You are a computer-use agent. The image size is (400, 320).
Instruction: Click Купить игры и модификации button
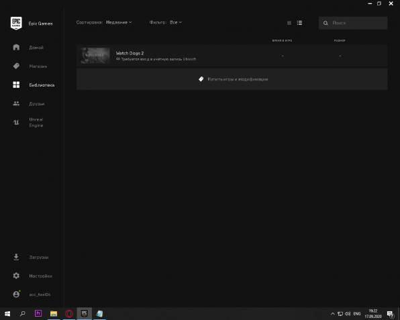(232, 79)
